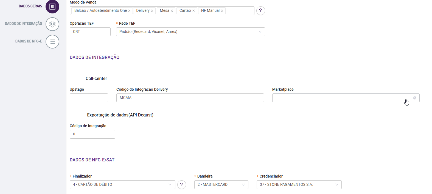Viewport: 432px width, 194px height.
Task: Remove the NF Manual tag
Action: pyautogui.click(x=222, y=11)
